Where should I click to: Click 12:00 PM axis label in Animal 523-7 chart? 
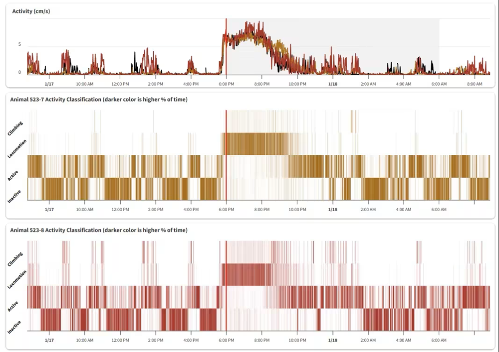[x=120, y=210]
